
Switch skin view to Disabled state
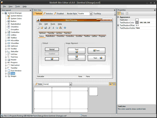(59, 13)
